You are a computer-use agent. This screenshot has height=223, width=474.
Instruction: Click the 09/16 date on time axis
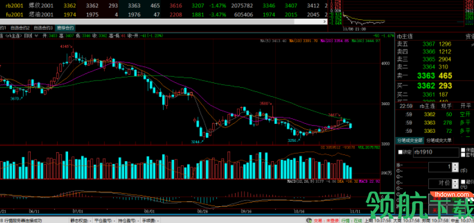[x=247, y=211]
